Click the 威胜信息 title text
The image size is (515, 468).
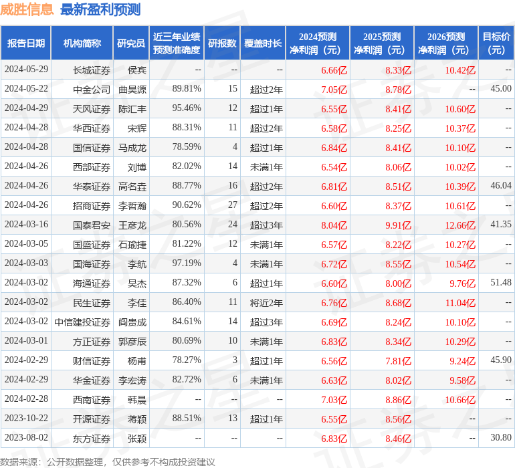coord(27,9)
